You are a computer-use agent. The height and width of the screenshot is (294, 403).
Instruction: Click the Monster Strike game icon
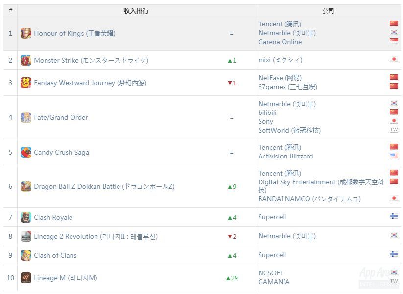pos(26,60)
